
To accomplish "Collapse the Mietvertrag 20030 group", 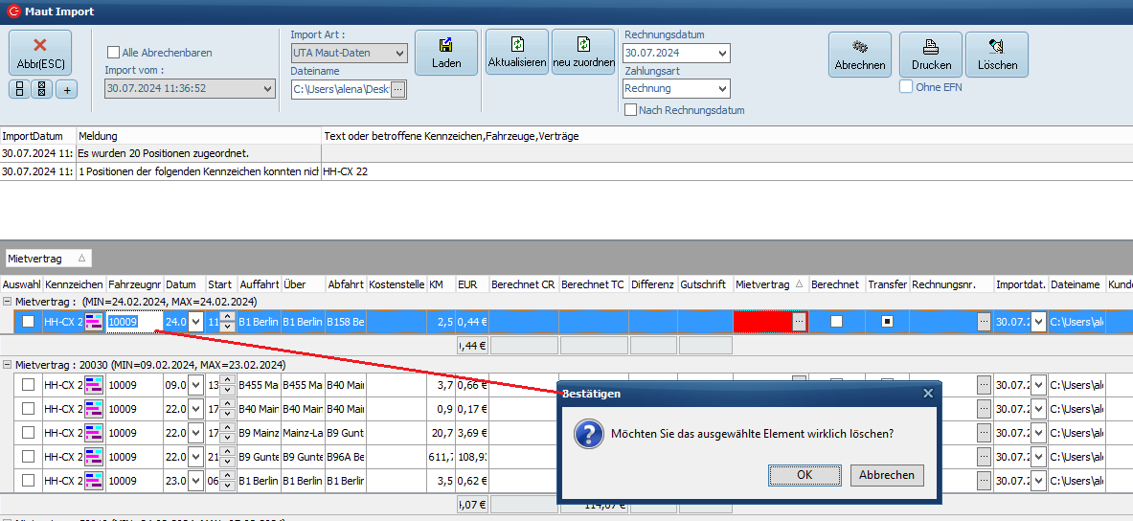I will [x=8, y=365].
